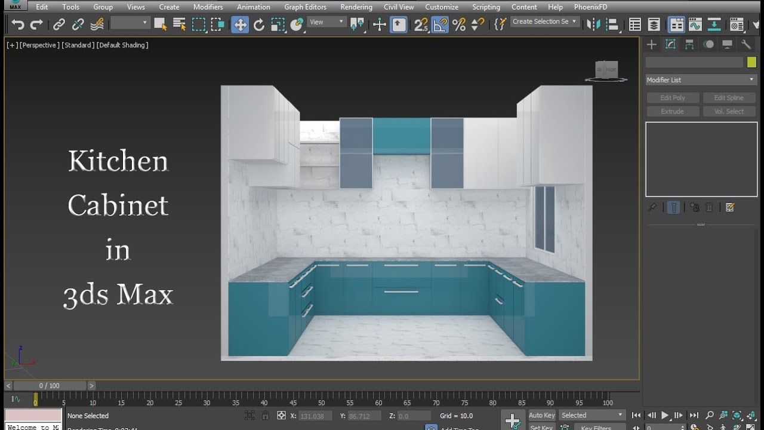Toggle the Auto Key button
The image size is (764, 430).
tap(542, 415)
